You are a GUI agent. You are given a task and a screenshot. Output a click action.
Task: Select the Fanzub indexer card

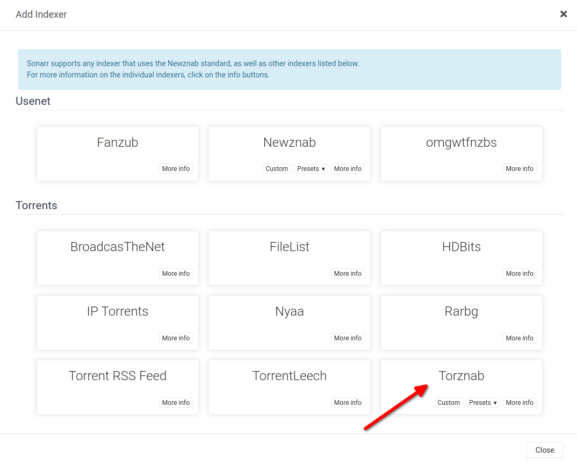click(117, 154)
